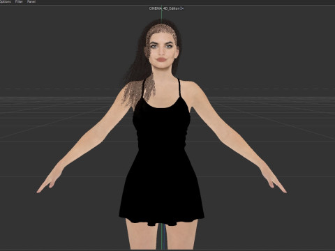Open the Panel menu in the viewport

click(x=31, y=1)
